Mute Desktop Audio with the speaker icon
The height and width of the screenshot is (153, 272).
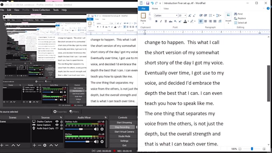click(96, 129)
